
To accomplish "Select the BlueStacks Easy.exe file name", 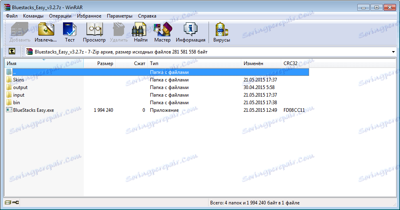I will (x=33, y=110).
